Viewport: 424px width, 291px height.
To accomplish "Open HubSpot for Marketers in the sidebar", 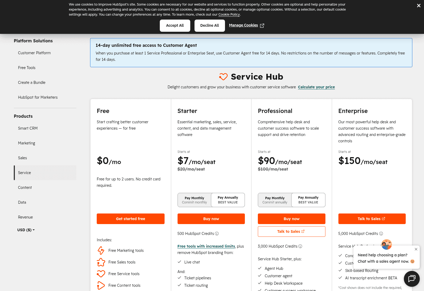I will (x=38, y=97).
